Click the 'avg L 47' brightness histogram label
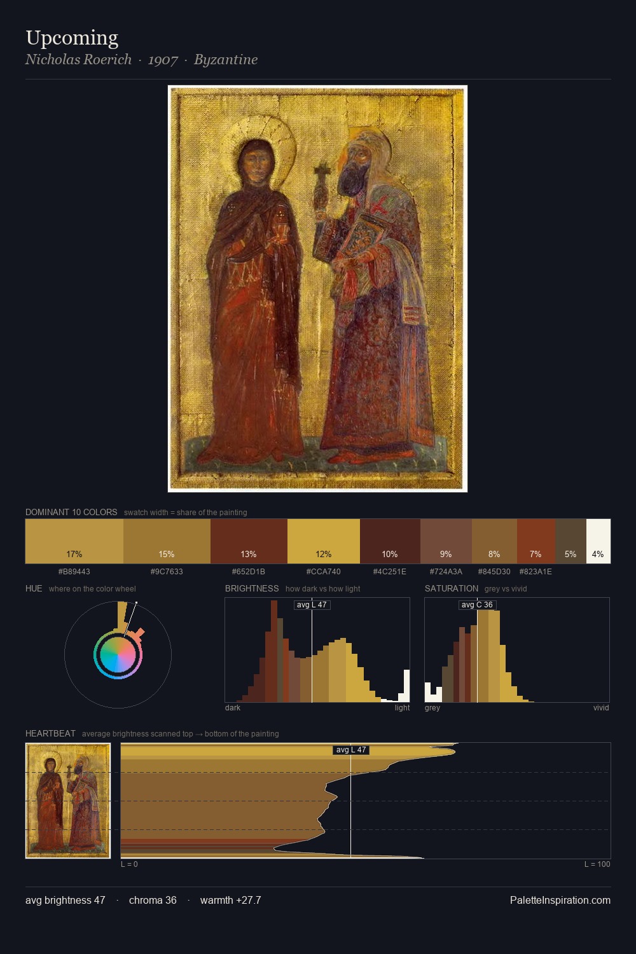 coord(312,605)
